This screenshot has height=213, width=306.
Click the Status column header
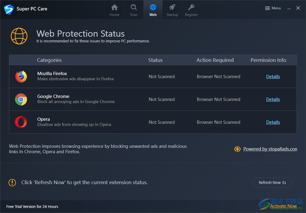coord(155,60)
